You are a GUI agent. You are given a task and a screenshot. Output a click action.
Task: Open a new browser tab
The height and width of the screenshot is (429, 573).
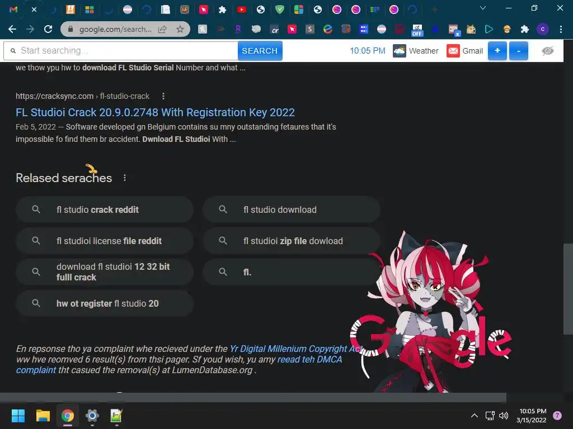coord(434,9)
